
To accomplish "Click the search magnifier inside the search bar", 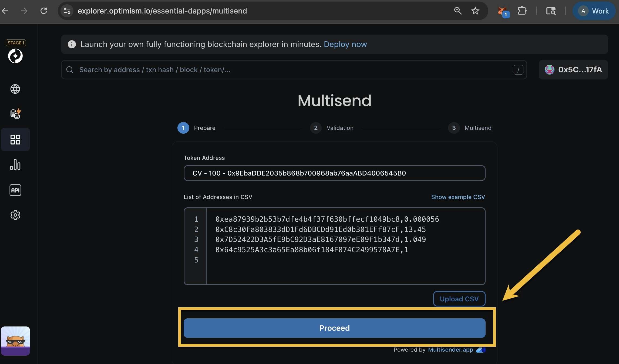I will [x=70, y=70].
